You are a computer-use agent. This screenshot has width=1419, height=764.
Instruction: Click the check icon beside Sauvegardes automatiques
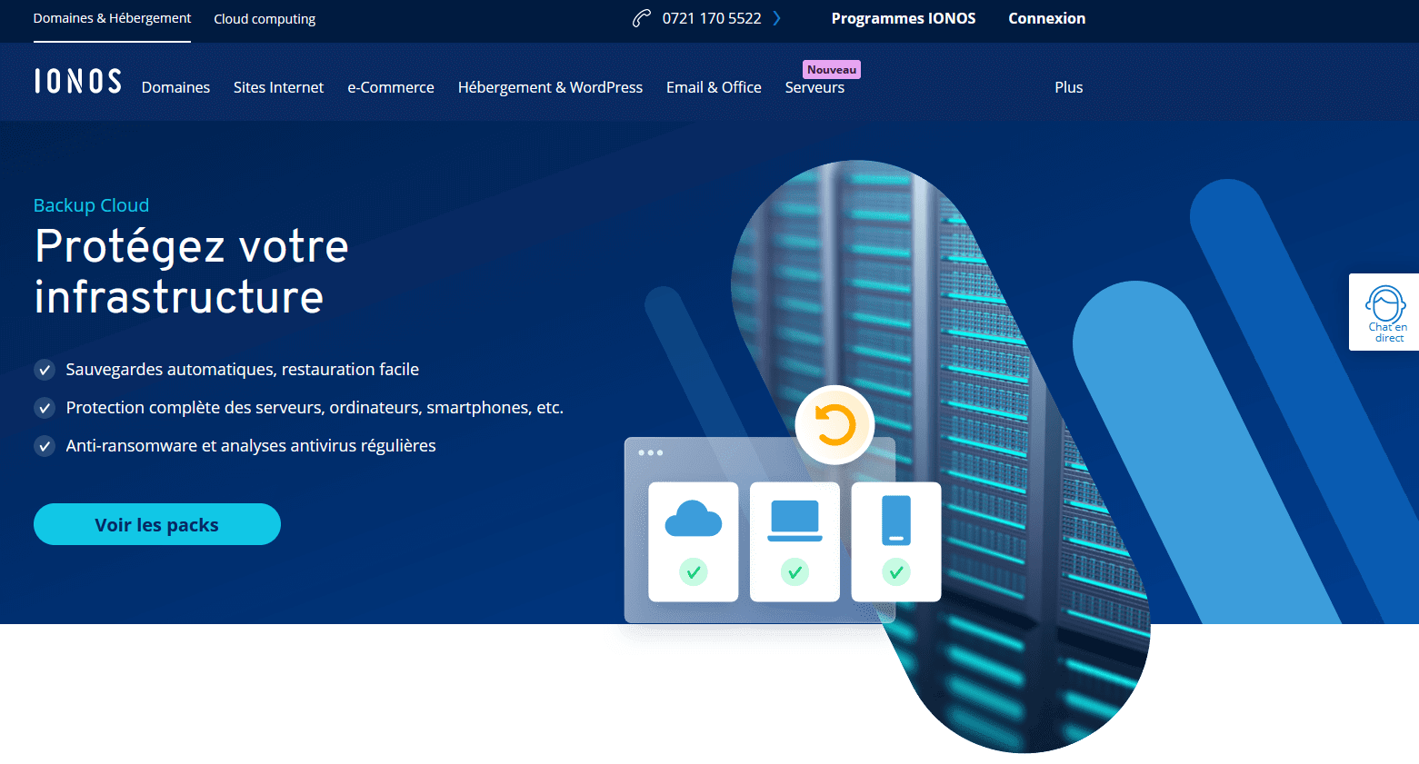[45, 370]
